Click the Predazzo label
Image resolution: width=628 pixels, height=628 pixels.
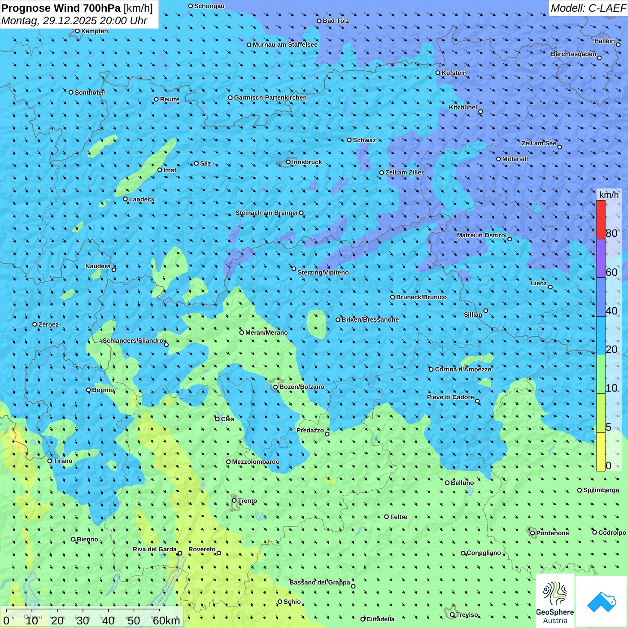click(310, 430)
